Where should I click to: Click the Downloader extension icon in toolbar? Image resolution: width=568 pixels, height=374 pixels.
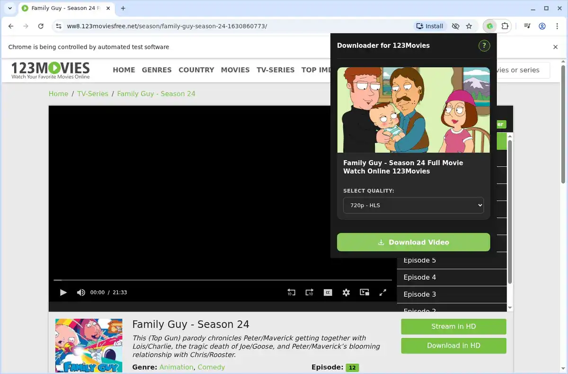click(x=490, y=26)
